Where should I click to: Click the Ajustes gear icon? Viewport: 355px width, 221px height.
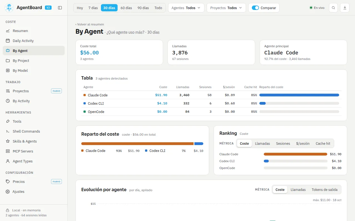pos(8,191)
